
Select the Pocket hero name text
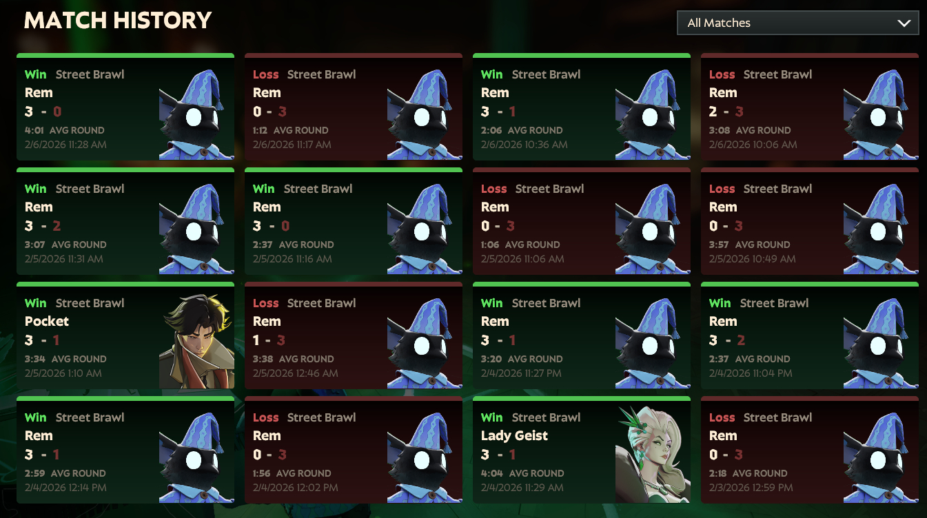point(47,321)
